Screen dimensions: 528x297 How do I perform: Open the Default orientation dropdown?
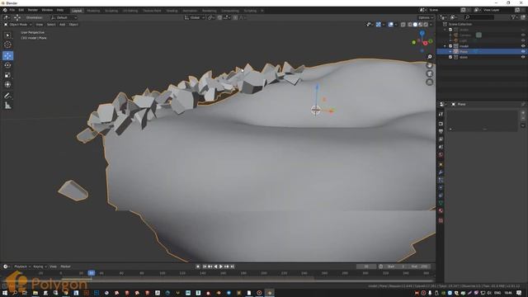tap(64, 17)
